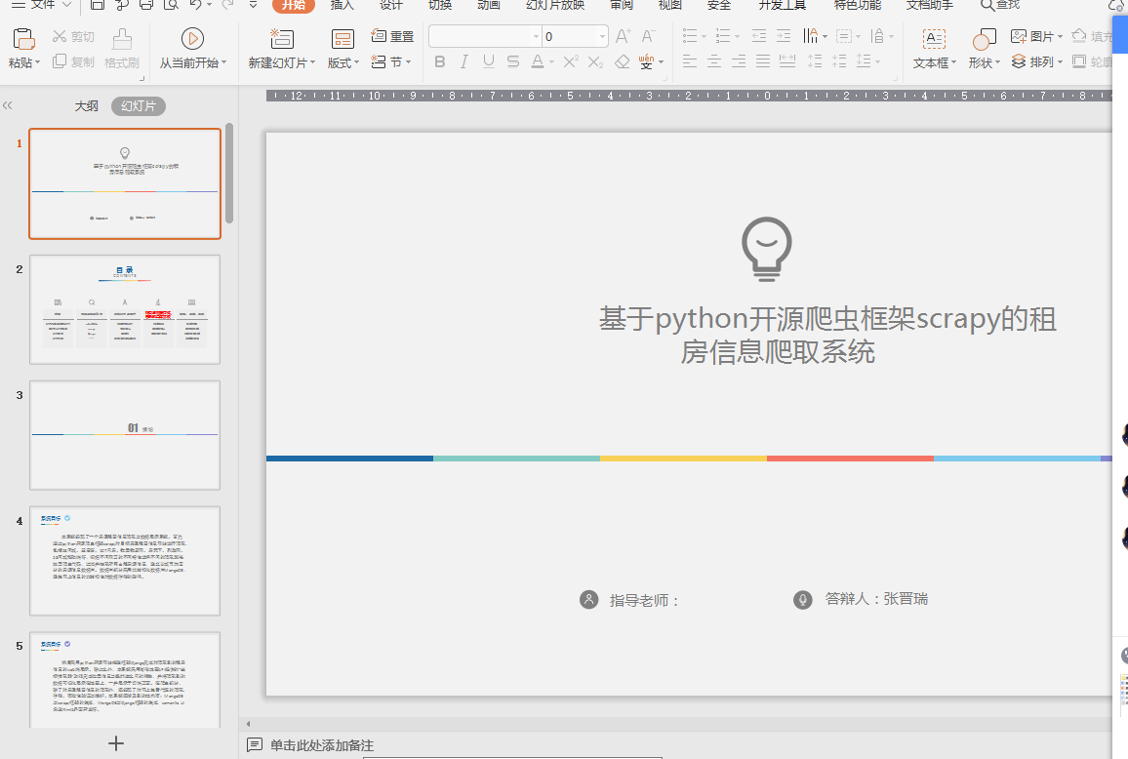Click the Text Box (文本框) icon
The height and width of the screenshot is (759, 1128).
coord(934,39)
